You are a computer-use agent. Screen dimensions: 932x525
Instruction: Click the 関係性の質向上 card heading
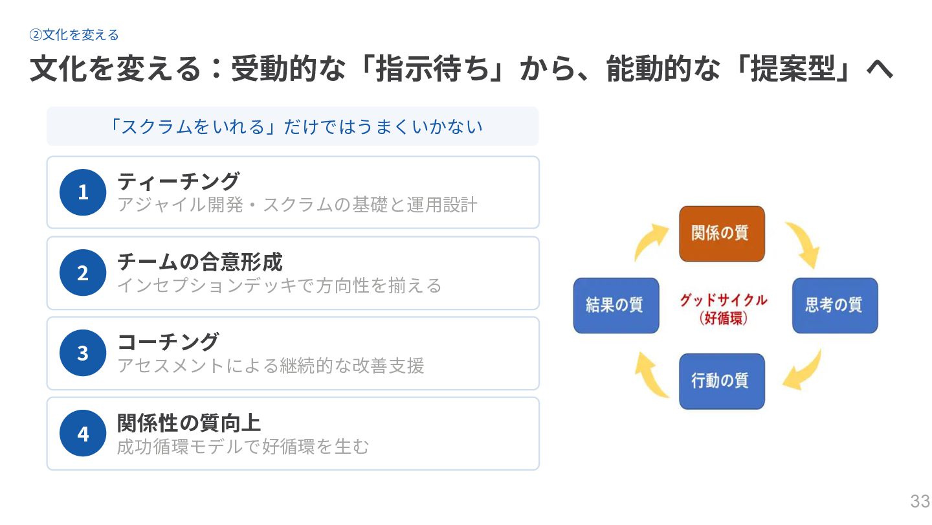(189, 422)
